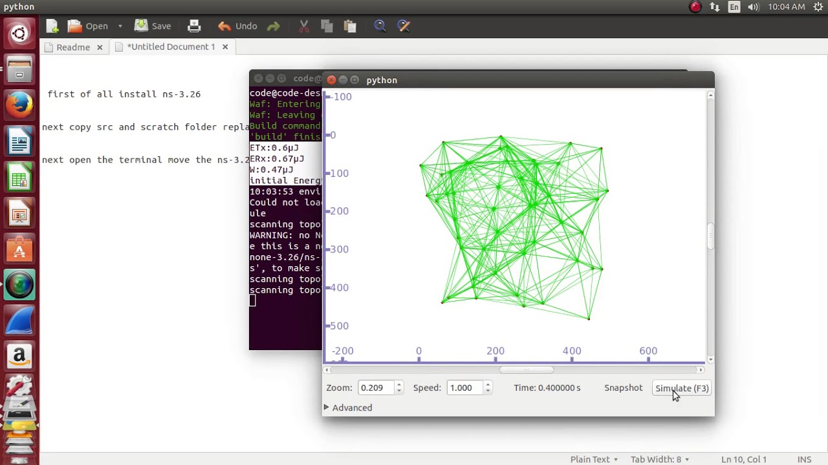Adjust Speed spinner arrows in the visualizer
Screen dimensions: 828x465
pos(488,387)
